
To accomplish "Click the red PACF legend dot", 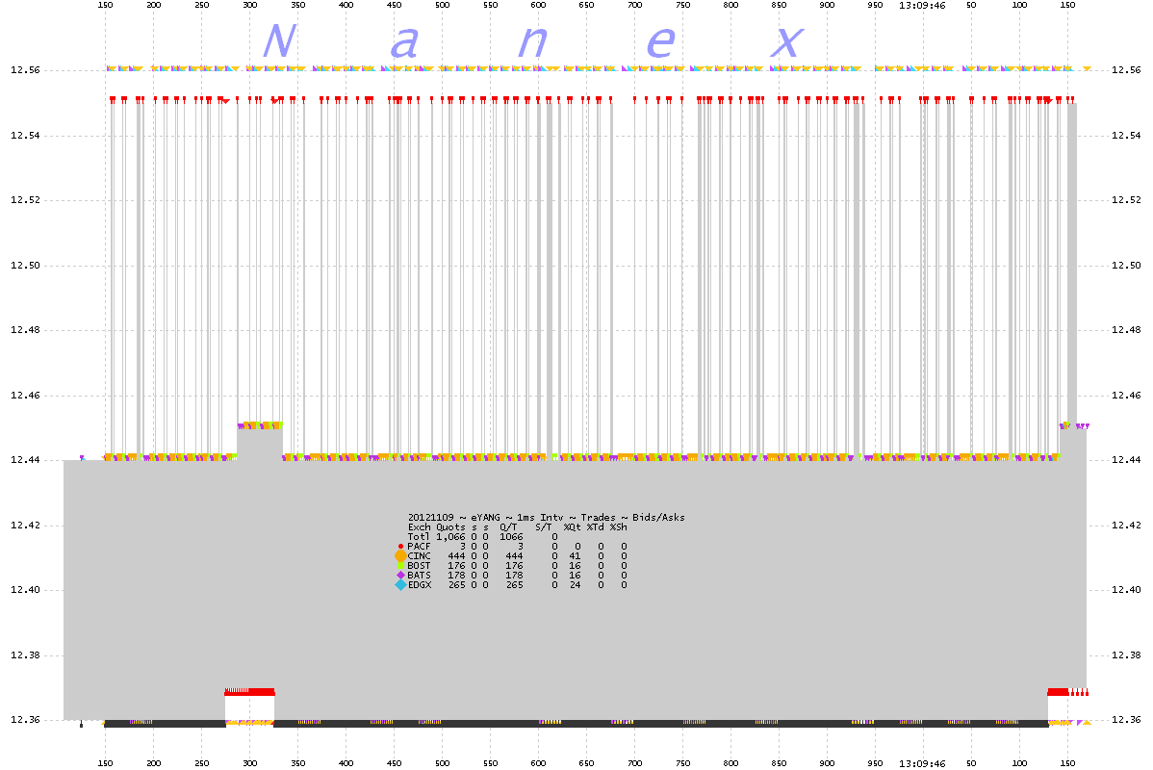I will (400, 547).
